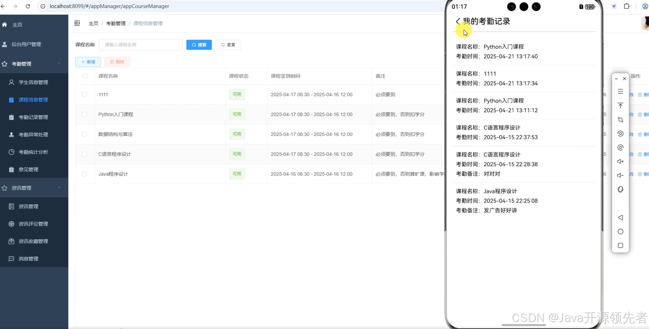
Task: Open 资讯评论管理 menu item
Action: [34, 224]
